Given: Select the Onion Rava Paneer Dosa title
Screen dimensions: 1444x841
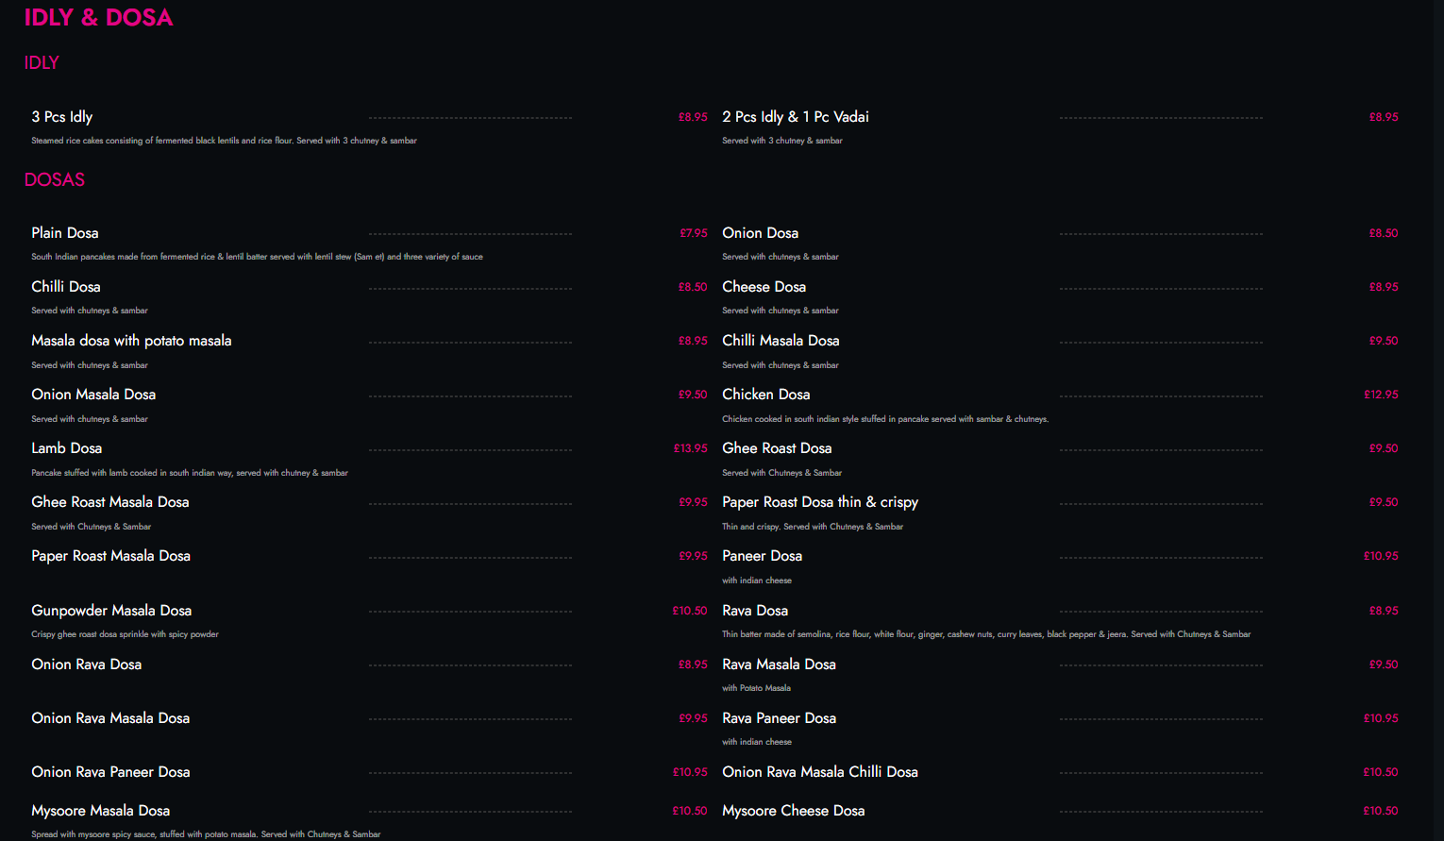Looking at the screenshot, I should (x=110, y=772).
